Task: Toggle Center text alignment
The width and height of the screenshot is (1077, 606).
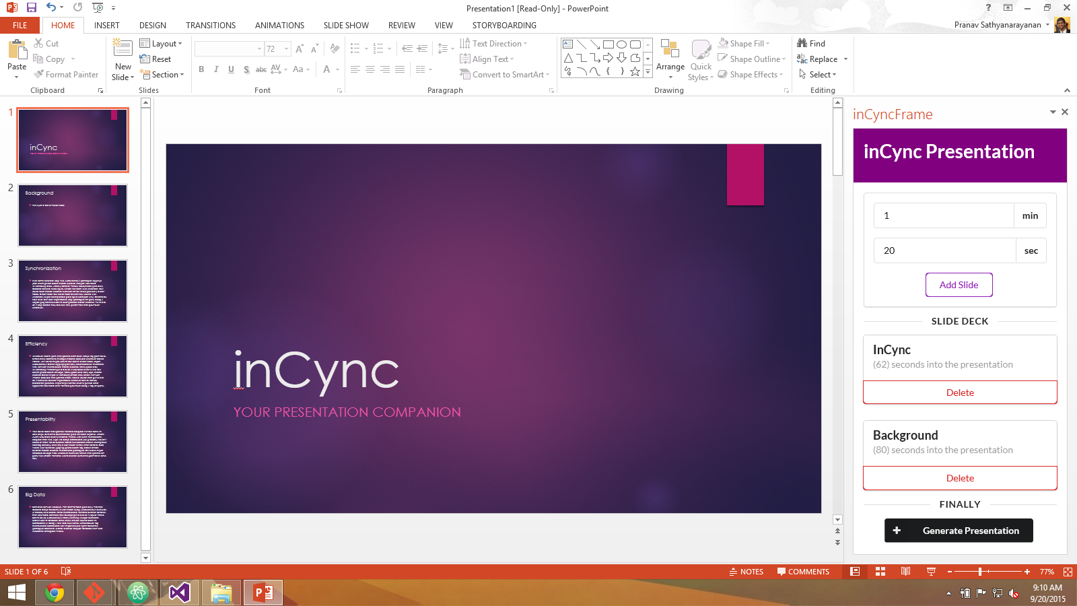Action: coord(370,69)
